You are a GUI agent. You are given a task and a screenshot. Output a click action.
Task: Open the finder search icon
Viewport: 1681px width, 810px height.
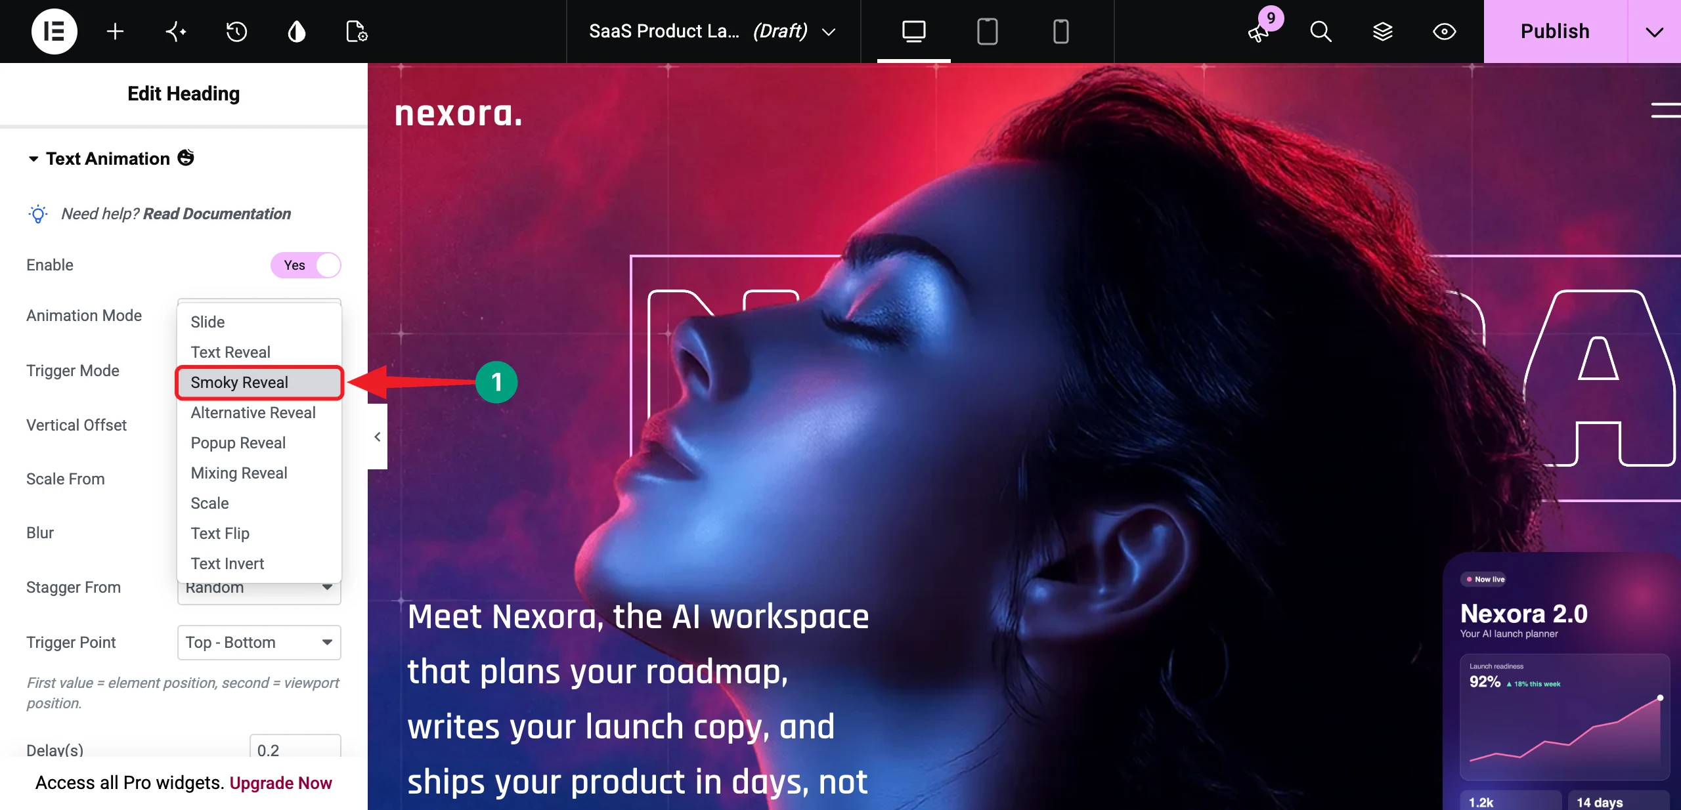click(x=1321, y=31)
